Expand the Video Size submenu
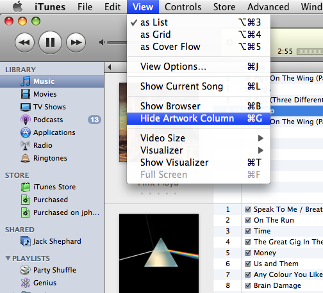The image size is (323, 293). pos(199,138)
